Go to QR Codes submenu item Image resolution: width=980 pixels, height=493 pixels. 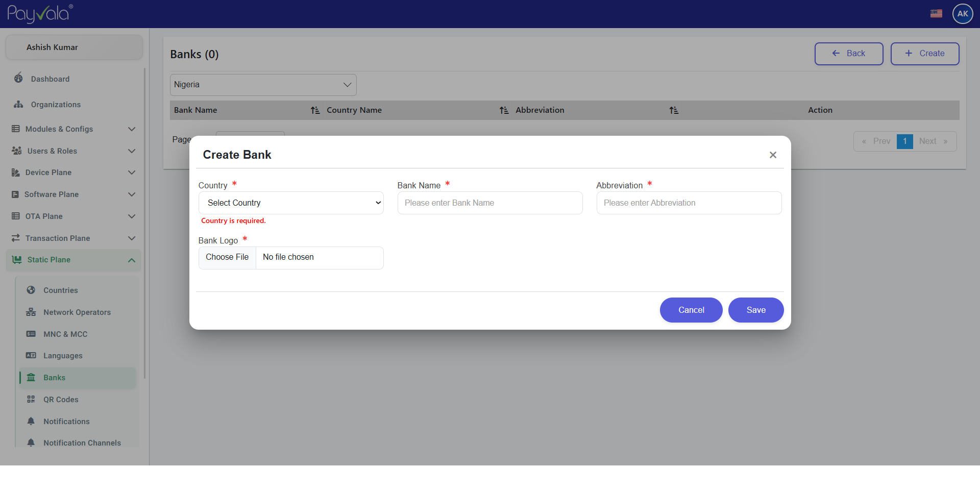click(x=61, y=400)
